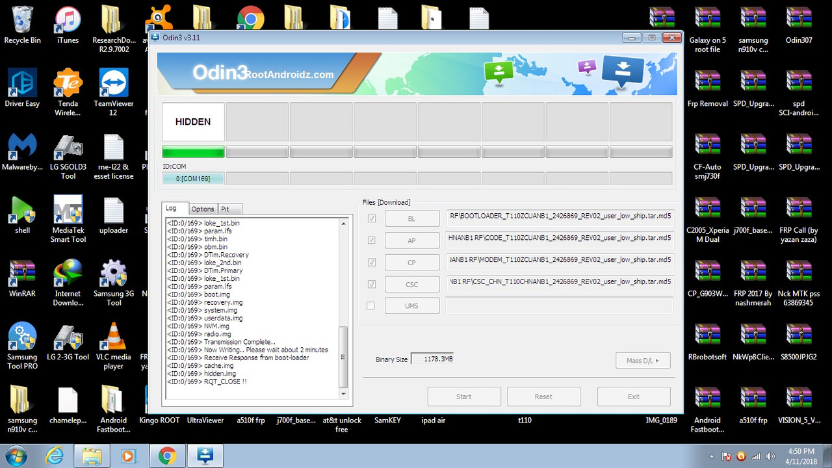Viewport: 832px width, 468px height.
Task: Open the Frp Removal archive icon
Action: coord(707,88)
